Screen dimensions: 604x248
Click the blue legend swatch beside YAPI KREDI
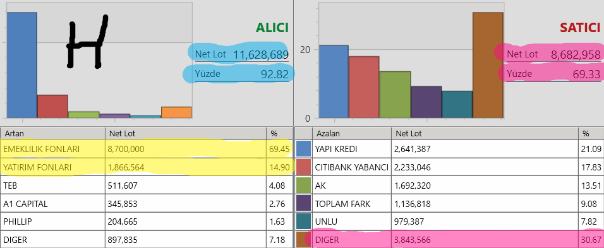(303, 149)
